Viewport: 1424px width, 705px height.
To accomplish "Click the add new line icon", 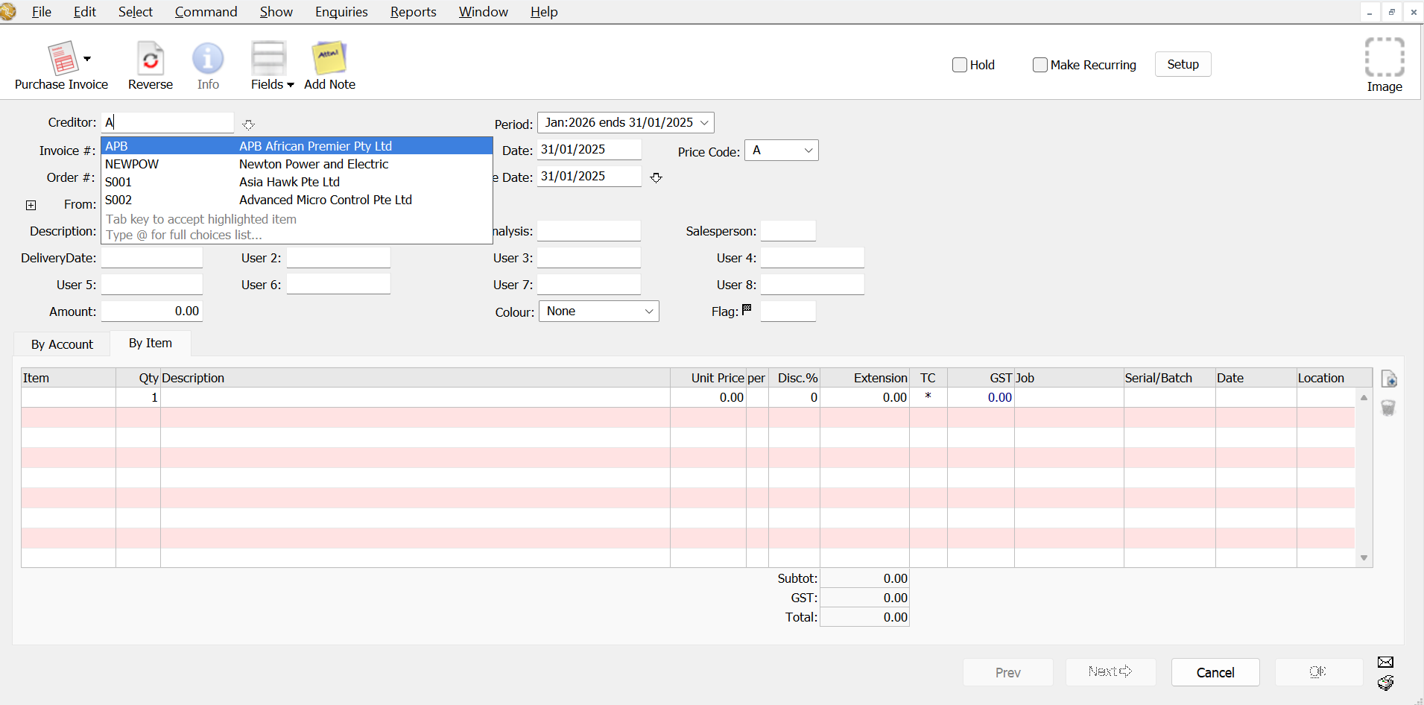I will 1389,379.
